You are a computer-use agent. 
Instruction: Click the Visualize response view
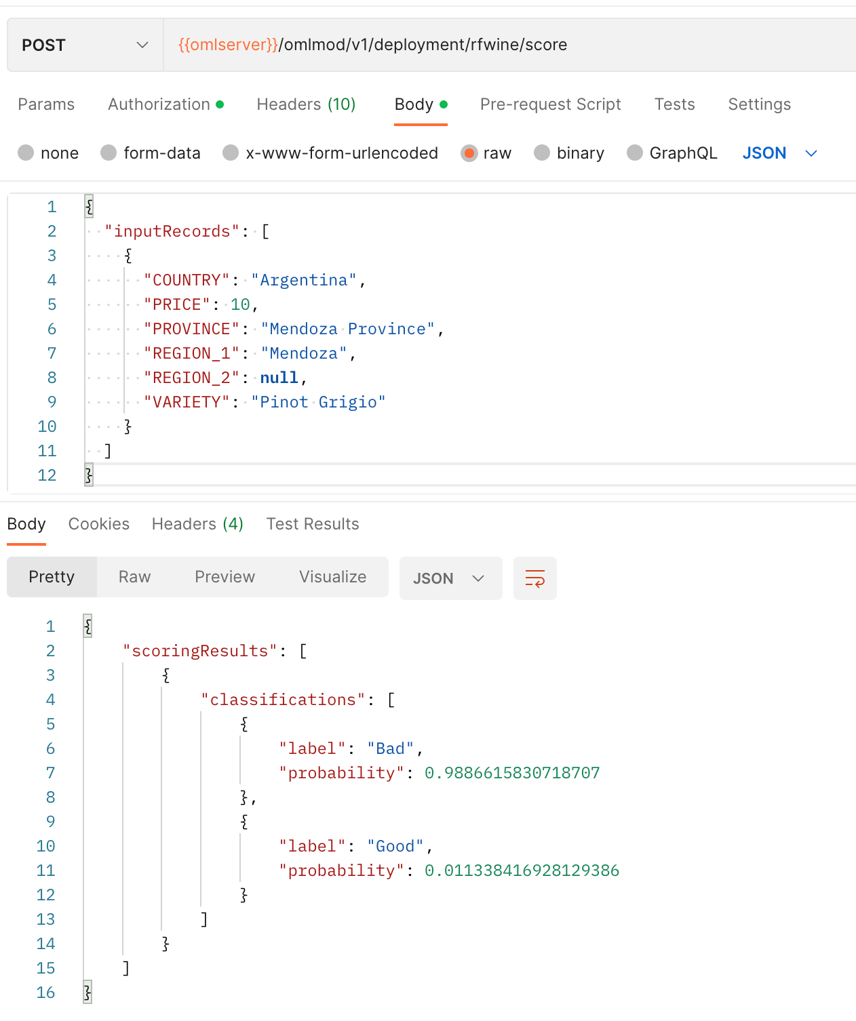(332, 577)
